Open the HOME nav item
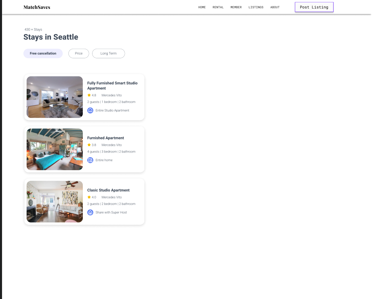 tap(202, 7)
